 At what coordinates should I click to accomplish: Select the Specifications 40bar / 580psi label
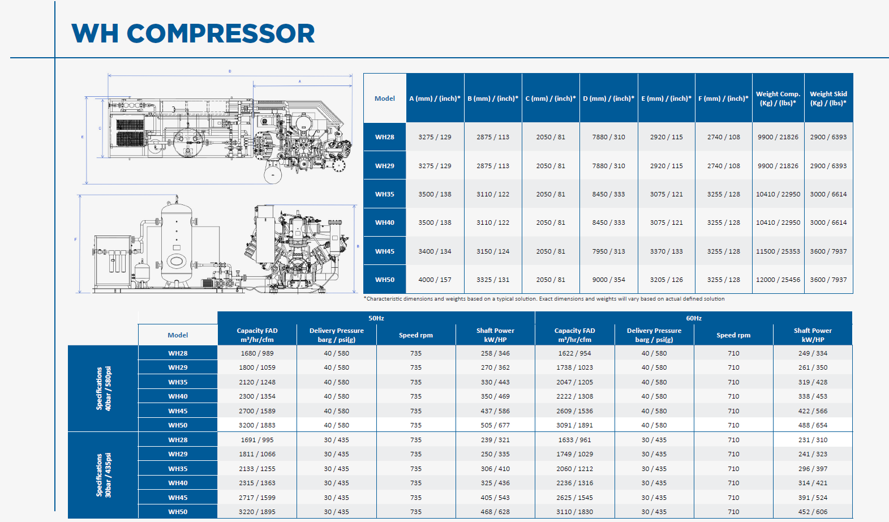coord(103,388)
